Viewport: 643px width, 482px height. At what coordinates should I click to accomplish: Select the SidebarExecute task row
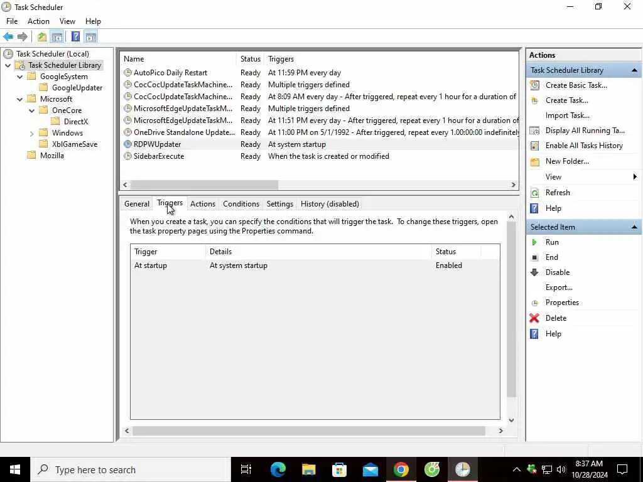320,156
